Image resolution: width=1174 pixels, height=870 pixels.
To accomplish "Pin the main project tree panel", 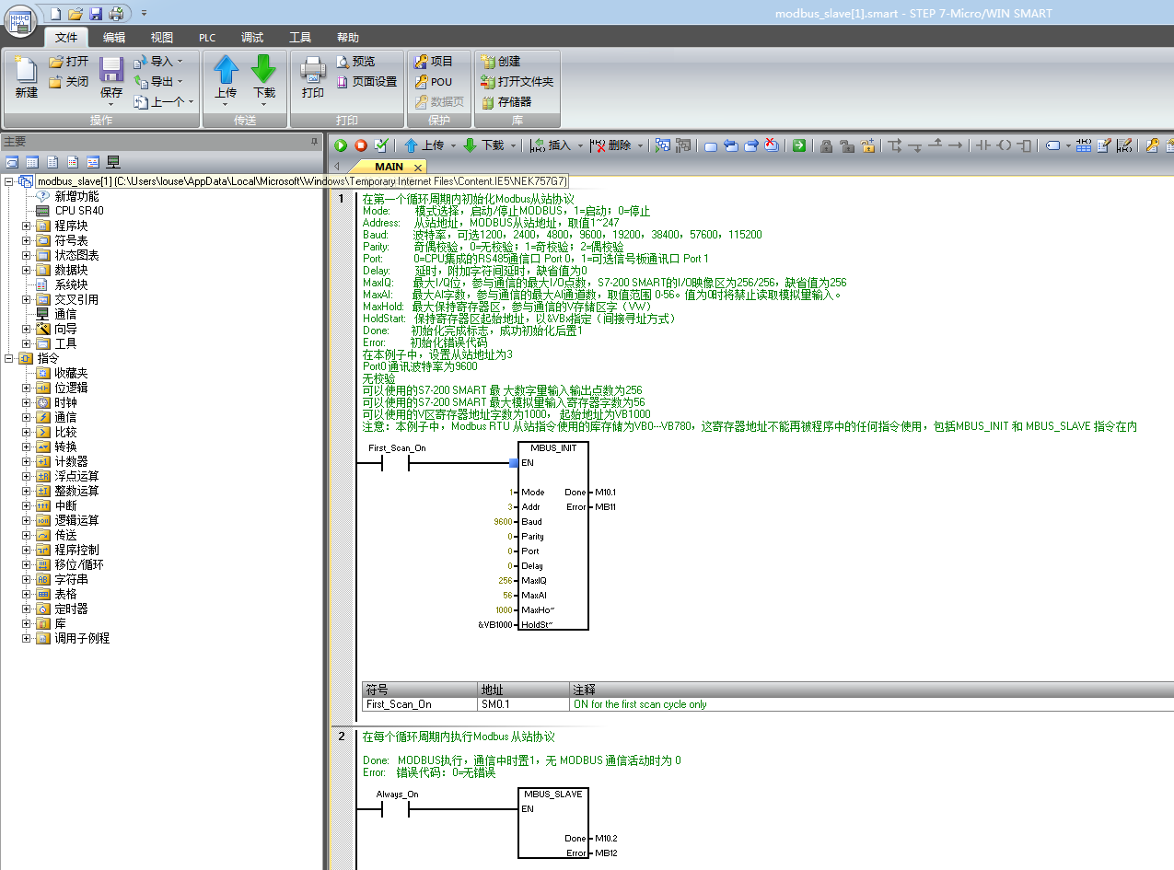I will (x=314, y=142).
